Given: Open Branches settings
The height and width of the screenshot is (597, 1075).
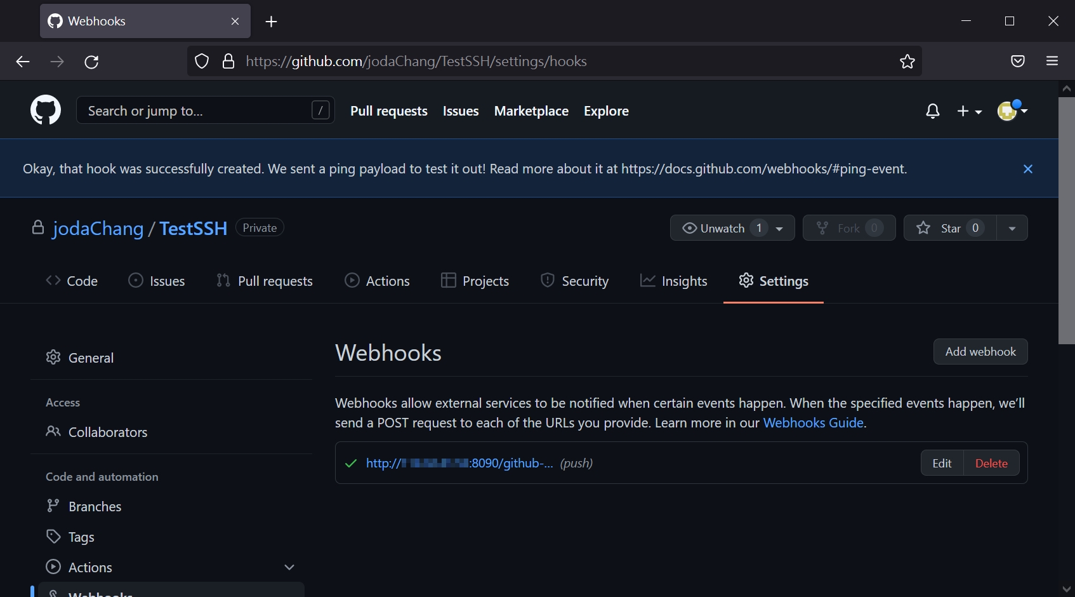Looking at the screenshot, I should pos(171,506).
